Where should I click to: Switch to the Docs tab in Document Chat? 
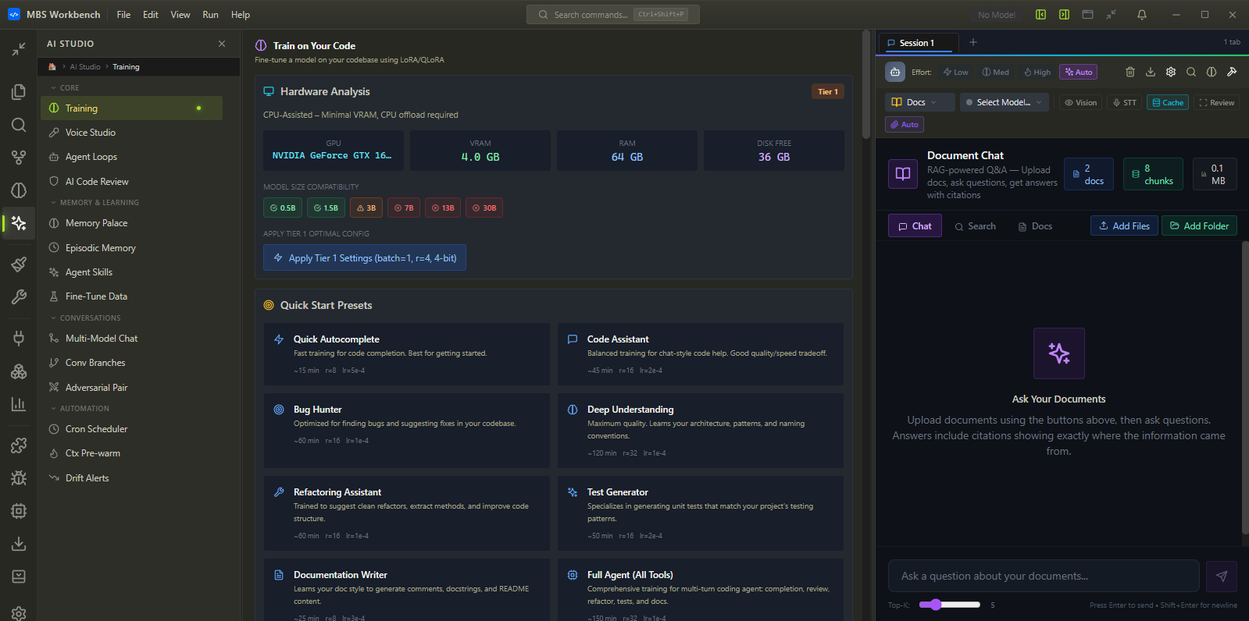1035,226
